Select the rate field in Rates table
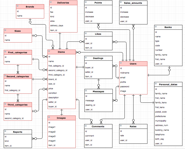The height and width of the screenshot is (149, 185). pos(122,136)
